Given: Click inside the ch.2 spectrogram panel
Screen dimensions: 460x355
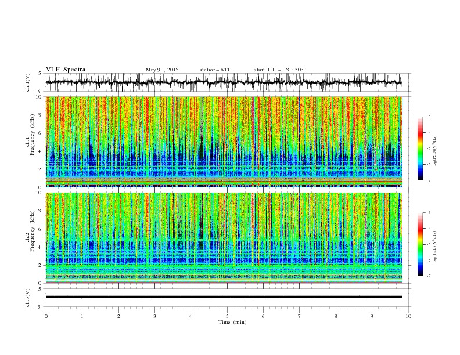Looking at the screenshot, I should (224, 238).
